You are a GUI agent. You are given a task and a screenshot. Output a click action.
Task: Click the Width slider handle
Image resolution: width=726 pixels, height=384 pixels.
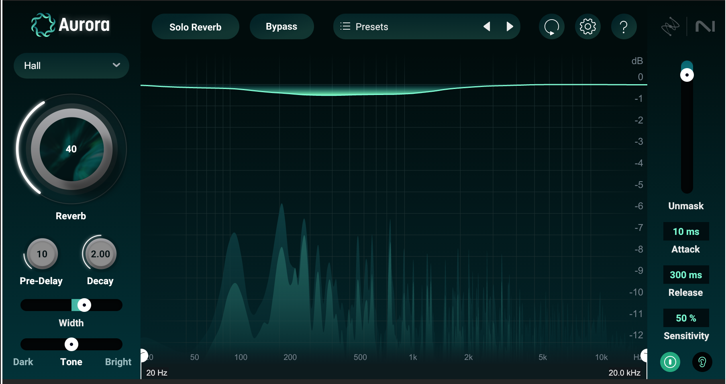(x=84, y=305)
